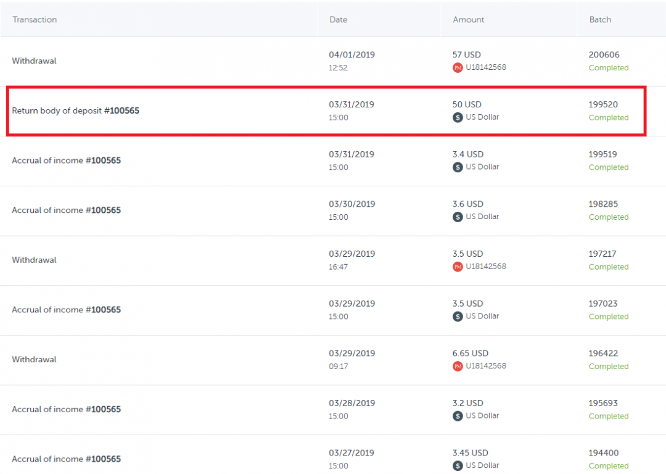Click batch number 200606

tap(604, 55)
